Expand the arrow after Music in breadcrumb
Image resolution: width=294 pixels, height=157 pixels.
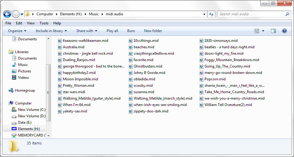[x=102, y=14]
